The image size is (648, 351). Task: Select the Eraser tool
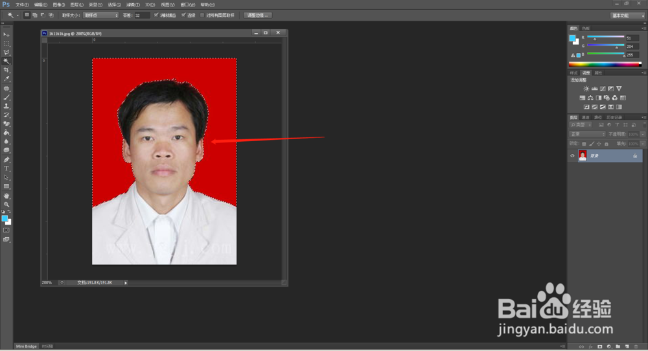pos(6,124)
